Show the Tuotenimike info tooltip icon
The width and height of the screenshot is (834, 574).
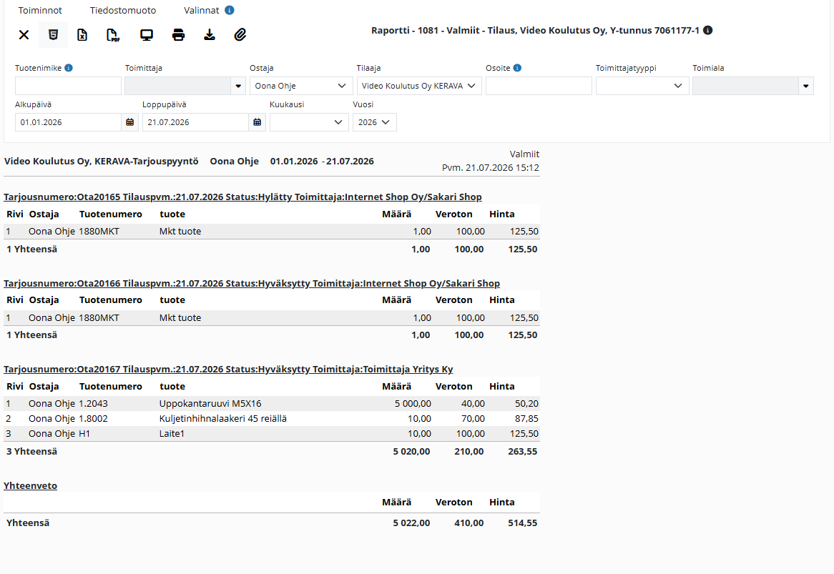point(69,67)
